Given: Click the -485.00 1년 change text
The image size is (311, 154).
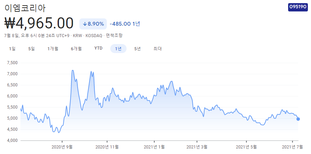Looking at the screenshot, I should click(125, 24).
